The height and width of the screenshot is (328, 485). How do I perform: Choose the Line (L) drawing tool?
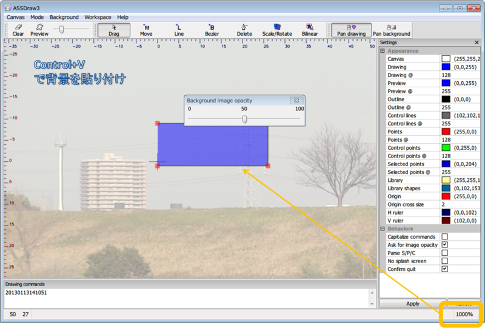click(x=179, y=30)
